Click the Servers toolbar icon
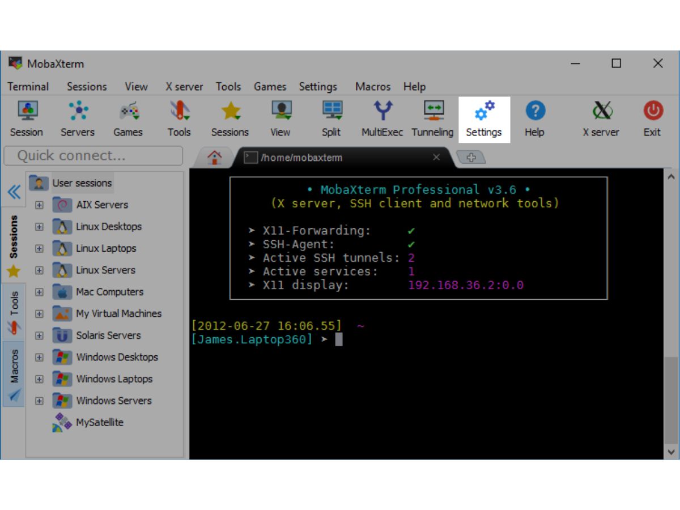 click(78, 118)
